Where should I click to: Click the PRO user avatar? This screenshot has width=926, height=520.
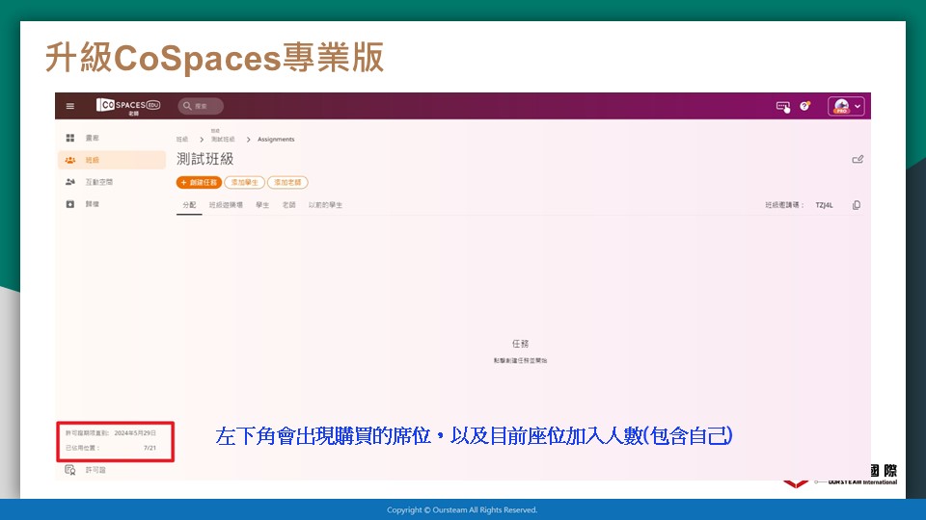click(841, 106)
